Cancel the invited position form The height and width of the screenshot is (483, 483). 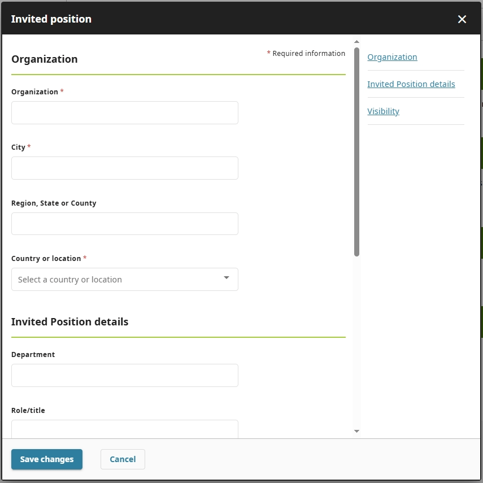coord(123,459)
